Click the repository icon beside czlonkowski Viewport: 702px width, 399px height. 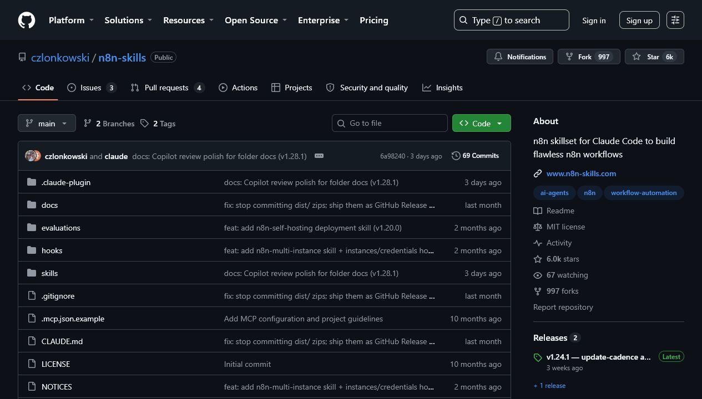[22, 58]
